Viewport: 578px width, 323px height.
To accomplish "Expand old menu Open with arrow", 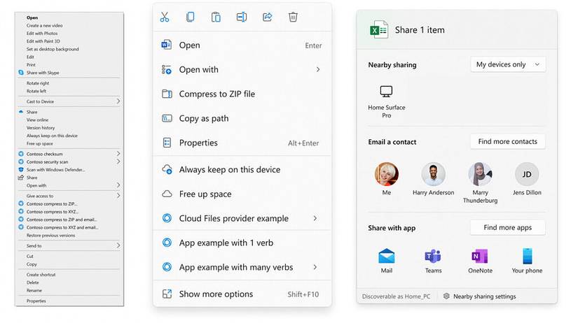I will pyautogui.click(x=118, y=185).
